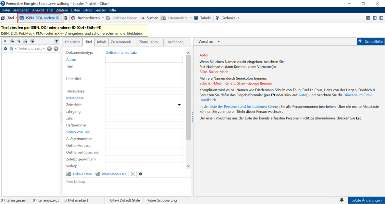Image resolution: width=385 pixels, height=204 pixels.
Task: Open Liste der Personen und Institutionen link
Action: [238, 107]
